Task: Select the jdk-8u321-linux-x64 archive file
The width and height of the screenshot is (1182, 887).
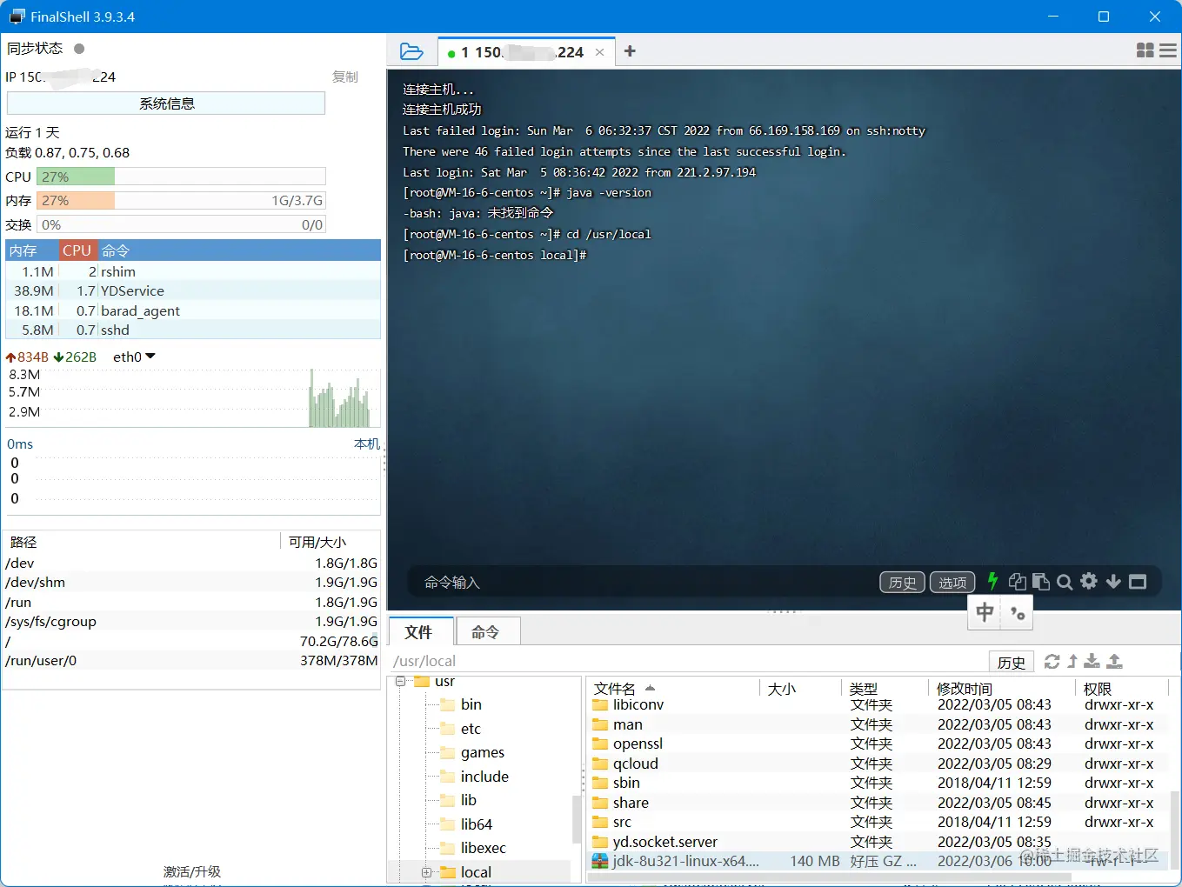Action: pos(878,861)
